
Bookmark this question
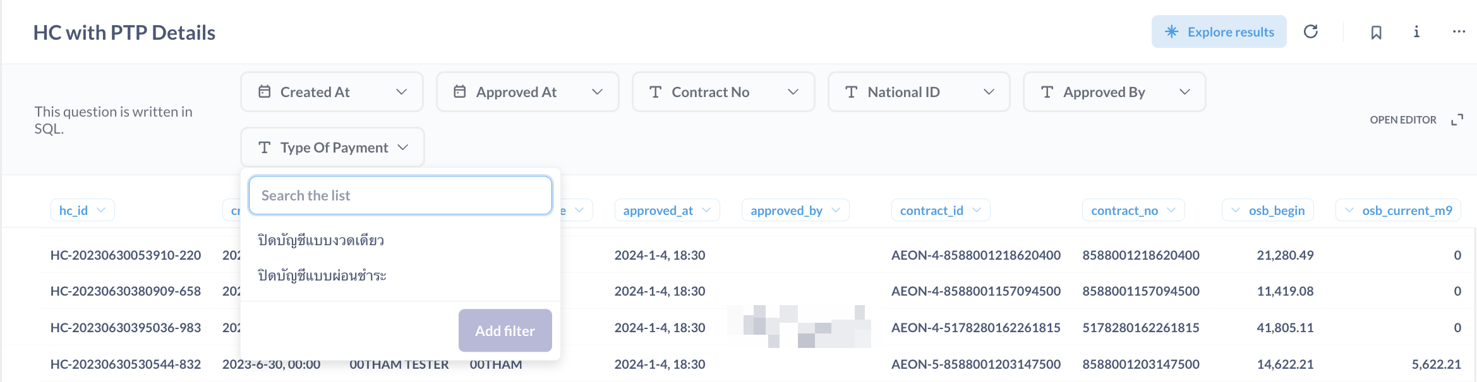[1377, 32]
